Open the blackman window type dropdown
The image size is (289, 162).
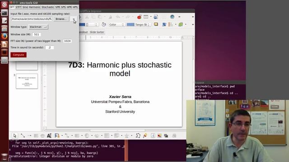click(38, 27)
